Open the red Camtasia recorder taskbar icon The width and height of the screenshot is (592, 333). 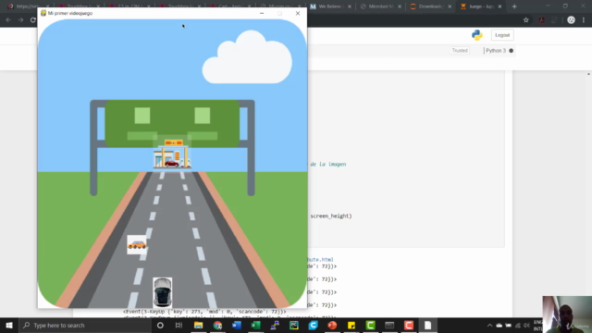pos(409,325)
